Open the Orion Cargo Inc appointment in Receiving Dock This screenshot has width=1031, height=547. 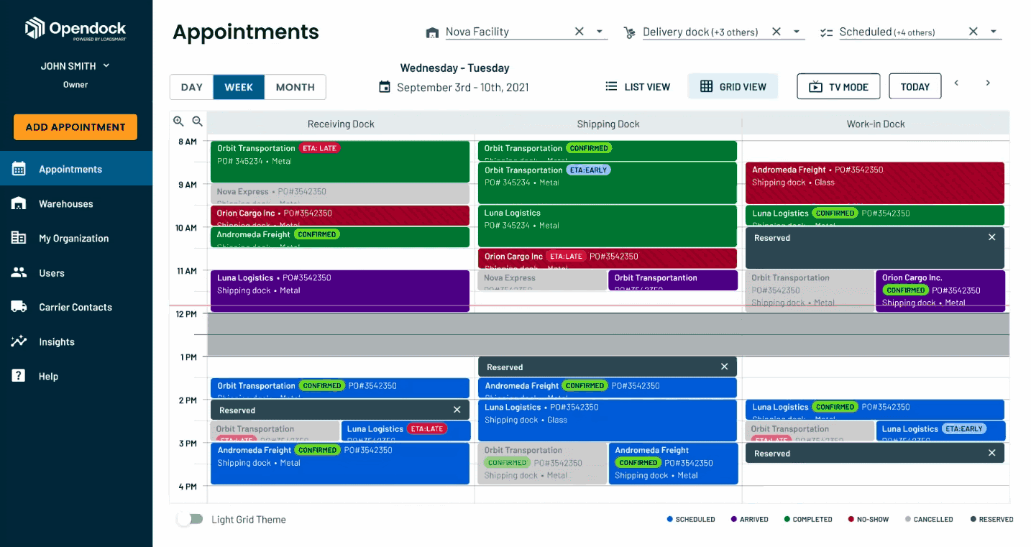[340, 216]
